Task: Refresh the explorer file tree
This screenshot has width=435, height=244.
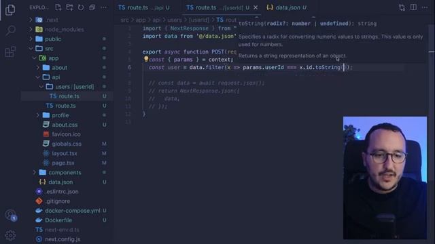Action: point(81,7)
